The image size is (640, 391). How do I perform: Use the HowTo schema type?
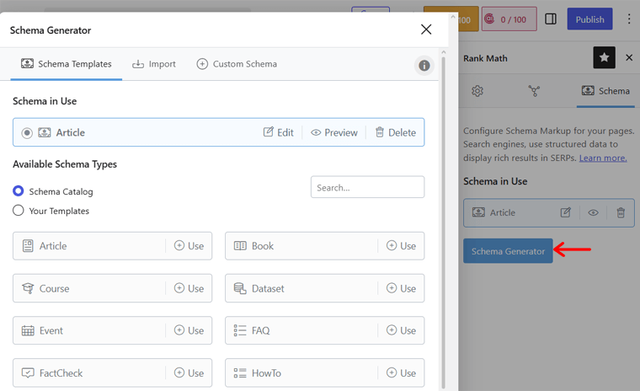tap(401, 373)
